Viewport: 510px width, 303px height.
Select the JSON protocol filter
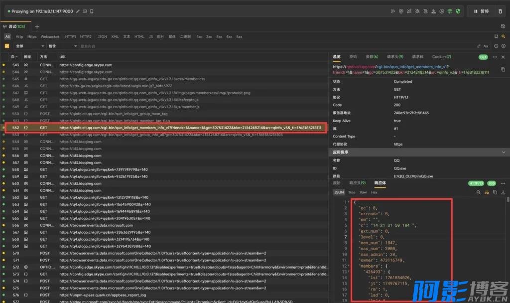[102, 36]
